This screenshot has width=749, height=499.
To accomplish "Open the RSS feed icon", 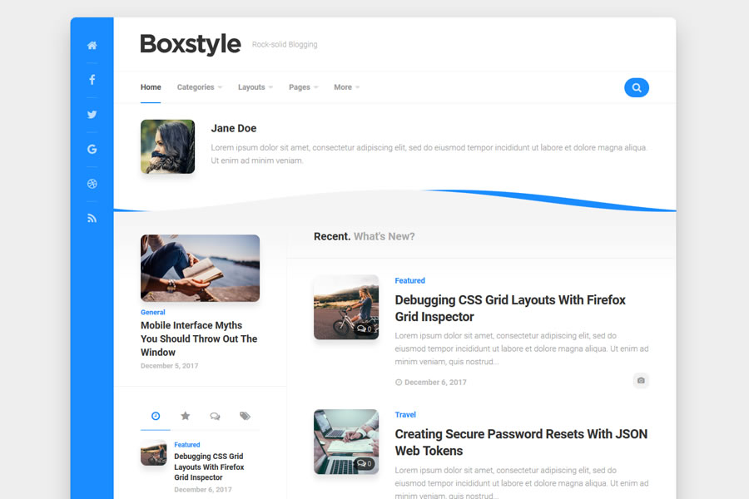I will tap(92, 218).
